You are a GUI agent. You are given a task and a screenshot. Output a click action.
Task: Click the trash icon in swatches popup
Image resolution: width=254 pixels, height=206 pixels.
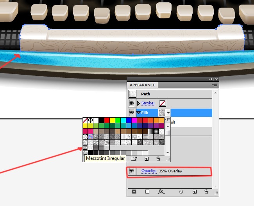(158, 159)
